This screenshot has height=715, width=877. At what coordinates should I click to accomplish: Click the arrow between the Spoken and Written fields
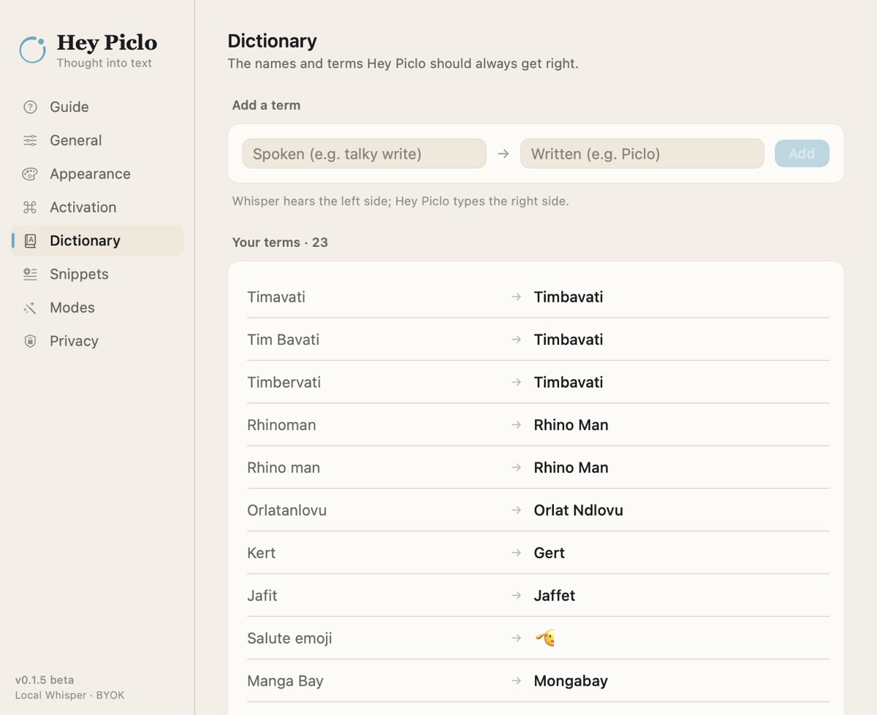[503, 154]
